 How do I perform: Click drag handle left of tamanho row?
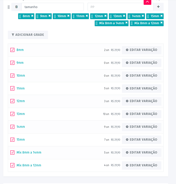click(x=8, y=7)
